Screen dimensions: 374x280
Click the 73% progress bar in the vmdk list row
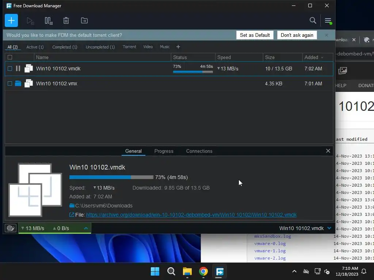pos(193,72)
